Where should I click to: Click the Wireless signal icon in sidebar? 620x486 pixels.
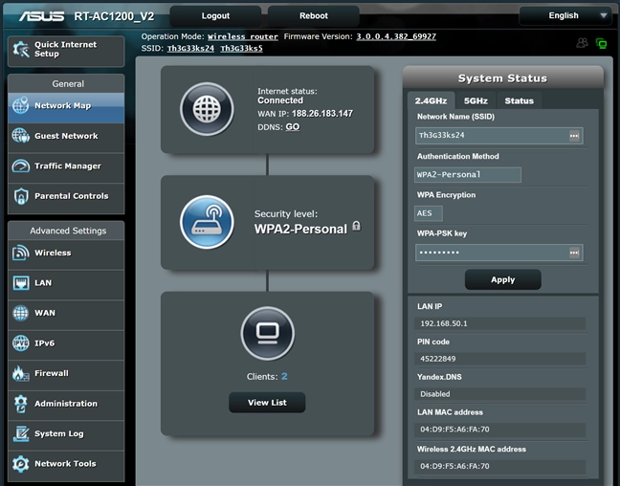[x=20, y=253]
